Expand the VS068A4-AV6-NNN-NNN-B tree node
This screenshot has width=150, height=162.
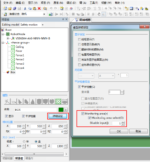click(x=8, y=38)
